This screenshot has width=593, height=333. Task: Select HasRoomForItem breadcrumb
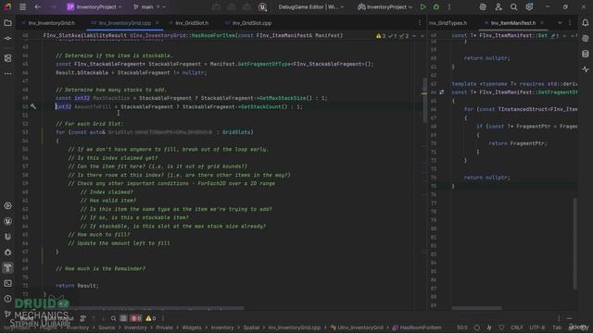point(417,327)
